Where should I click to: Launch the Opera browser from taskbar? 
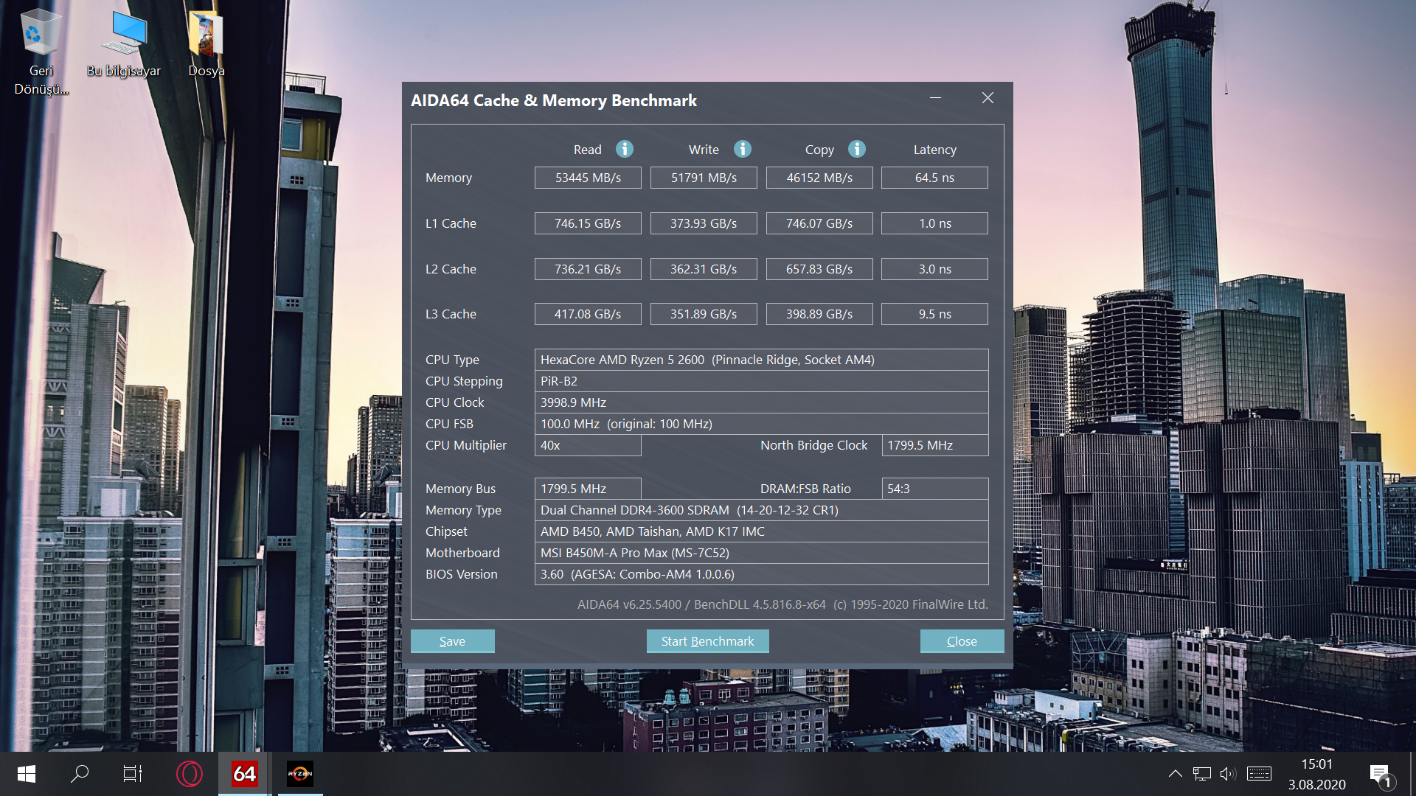(x=190, y=774)
